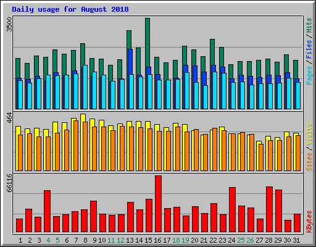
Task: Click day 21 on the date axis
Action: coord(204,240)
